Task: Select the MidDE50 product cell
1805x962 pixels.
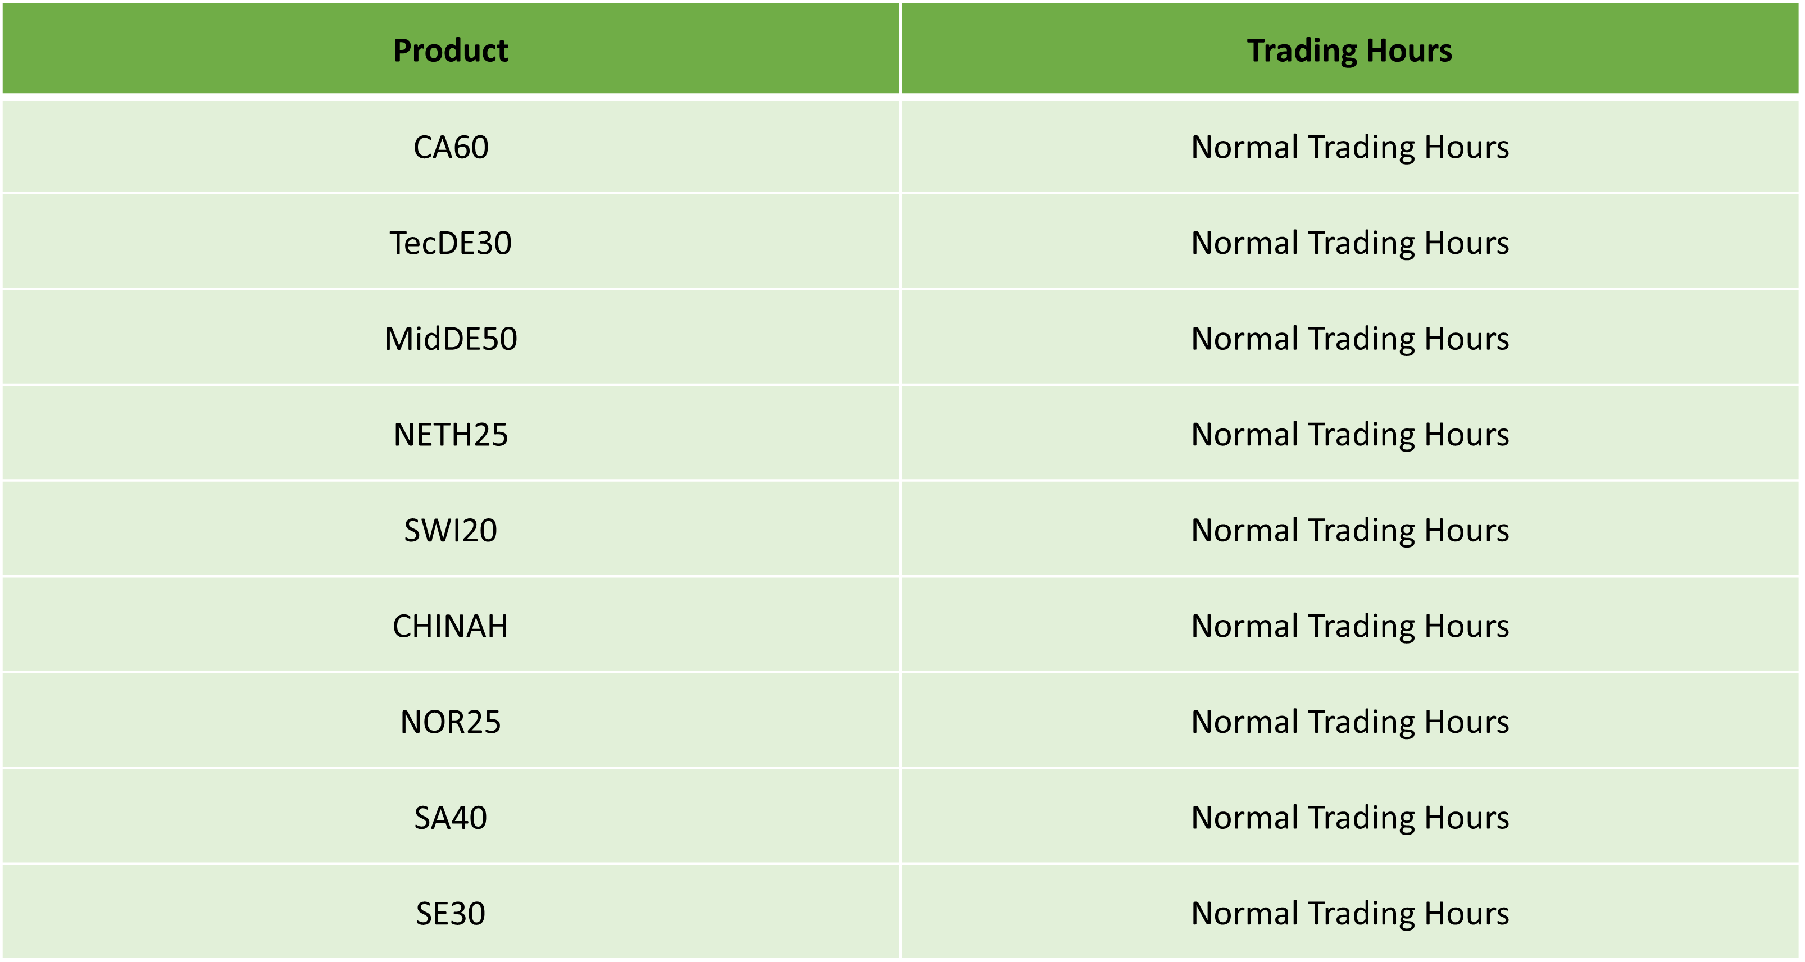Action: click(x=451, y=339)
